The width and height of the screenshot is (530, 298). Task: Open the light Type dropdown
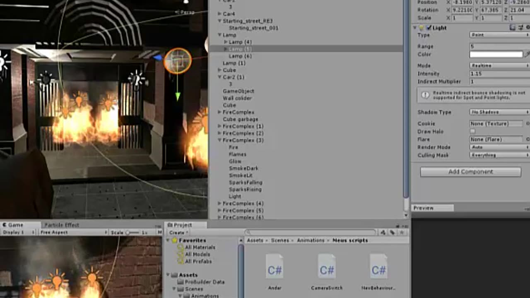pos(500,35)
